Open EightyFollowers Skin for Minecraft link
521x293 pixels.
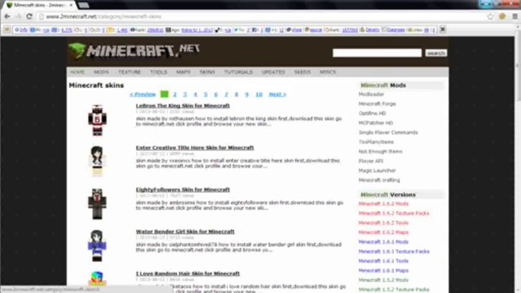coord(183,190)
